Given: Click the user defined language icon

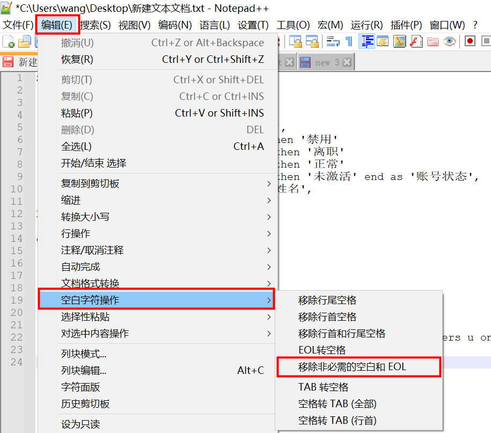Looking at the screenshot, I should [x=383, y=41].
